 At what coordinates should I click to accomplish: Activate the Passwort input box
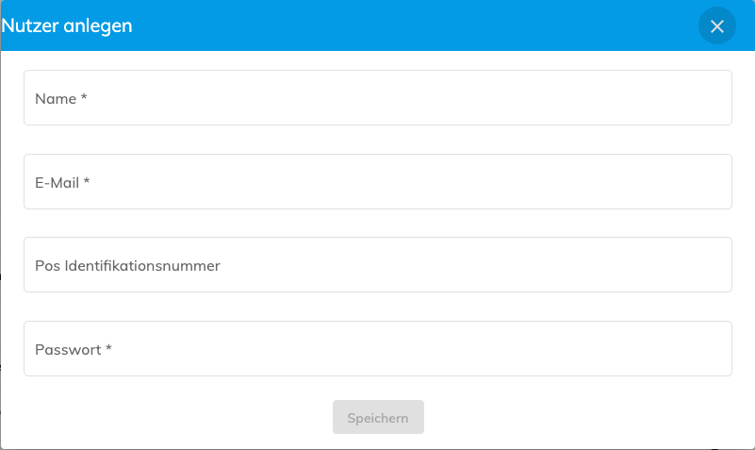pyautogui.click(x=377, y=349)
